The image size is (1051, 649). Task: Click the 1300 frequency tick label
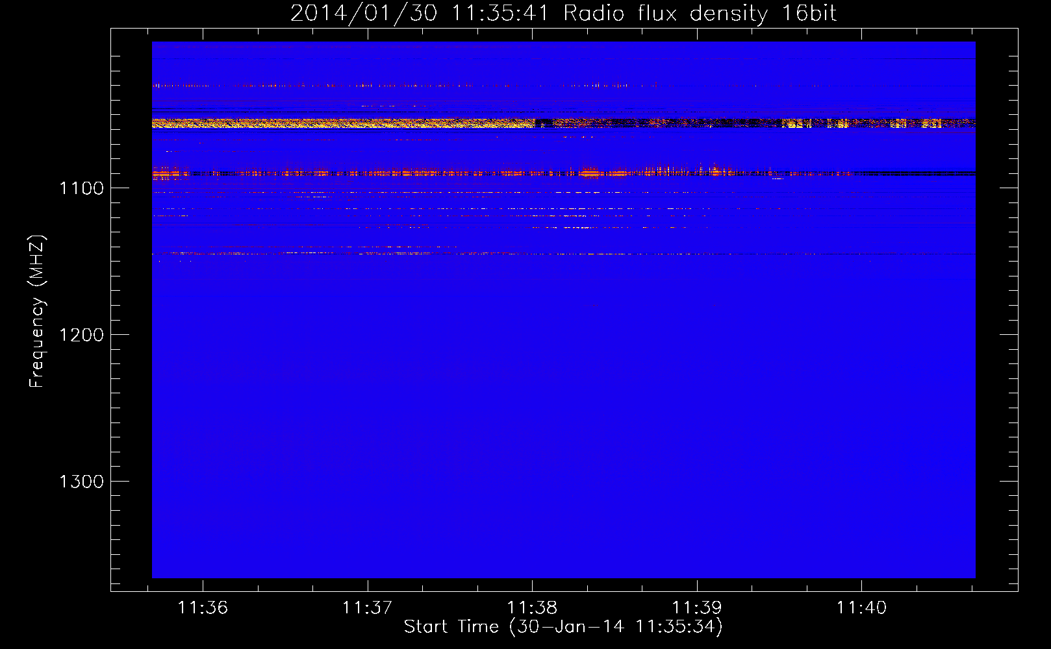click(x=81, y=482)
